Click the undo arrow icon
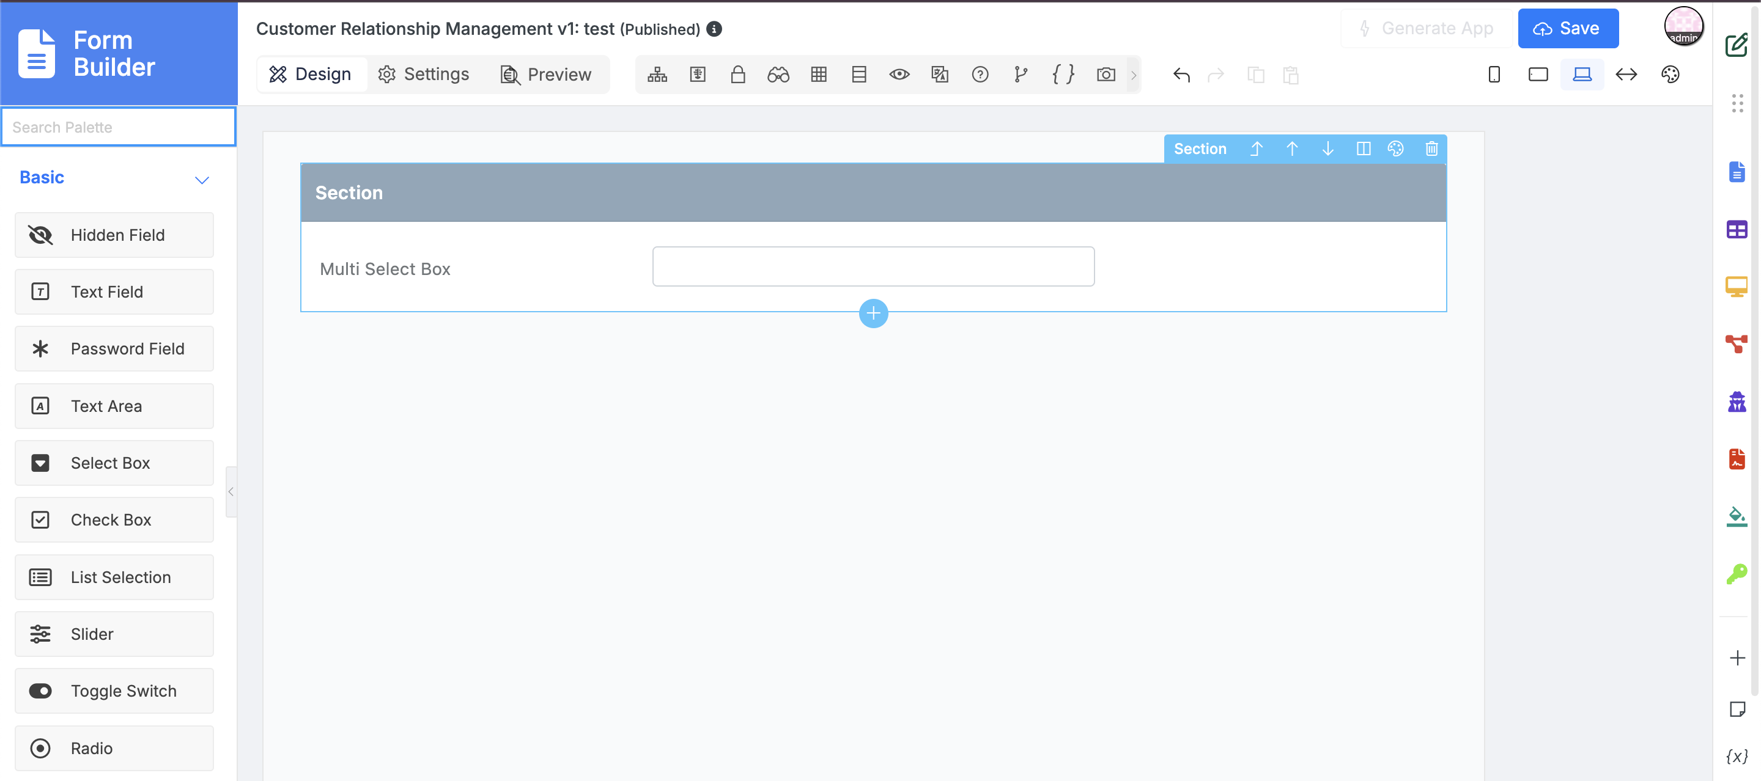 (1181, 75)
